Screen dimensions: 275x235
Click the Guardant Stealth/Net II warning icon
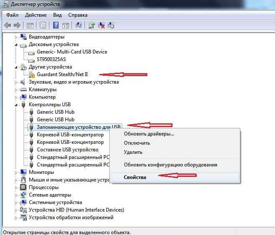click(x=31, y=74)
